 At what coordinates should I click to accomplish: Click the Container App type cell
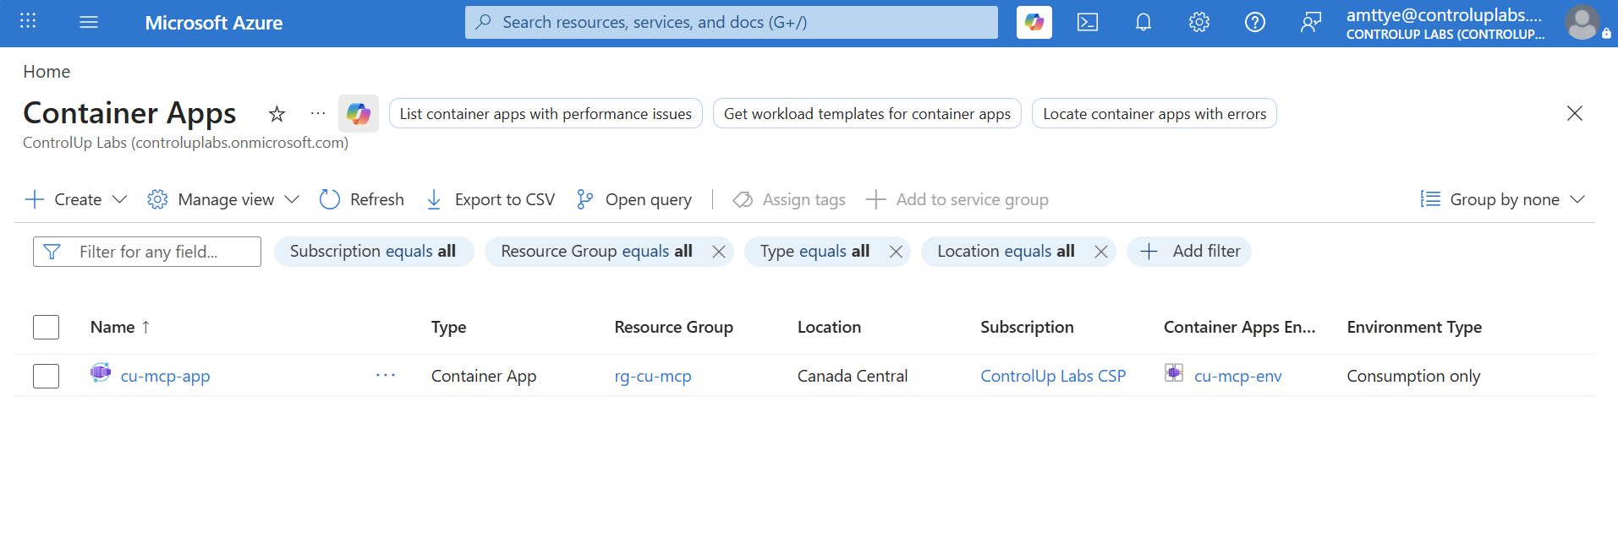[x=484, y=376]
